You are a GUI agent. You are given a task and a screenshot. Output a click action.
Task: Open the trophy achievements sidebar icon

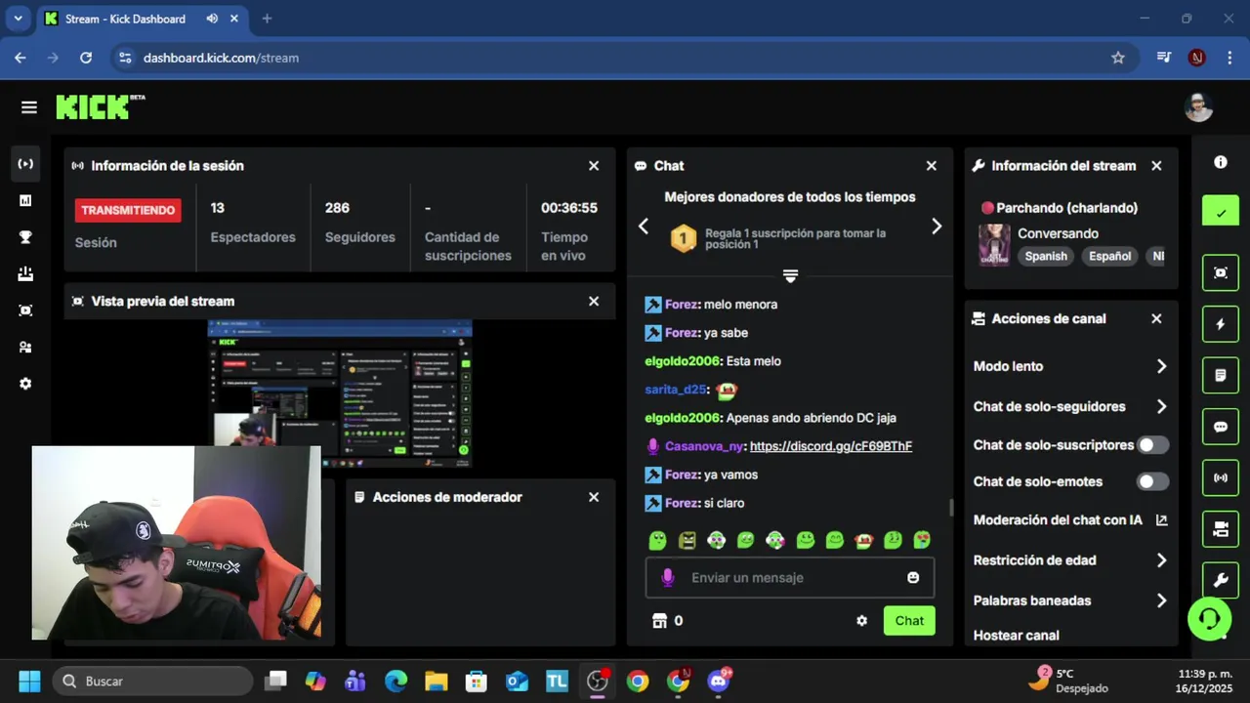click(25, 237)
